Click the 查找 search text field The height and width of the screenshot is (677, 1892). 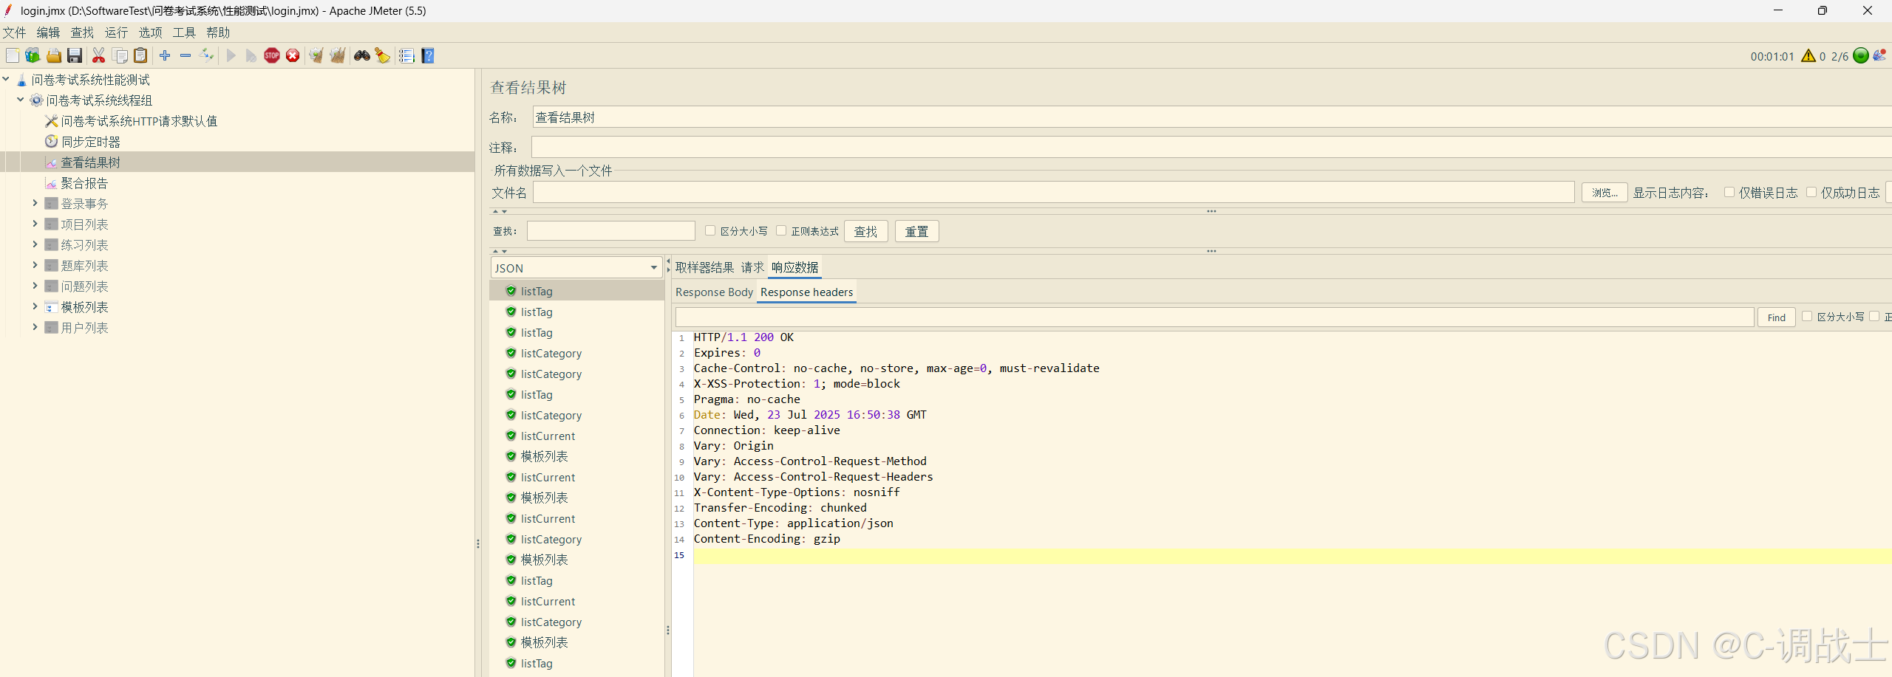pos(611,231)
